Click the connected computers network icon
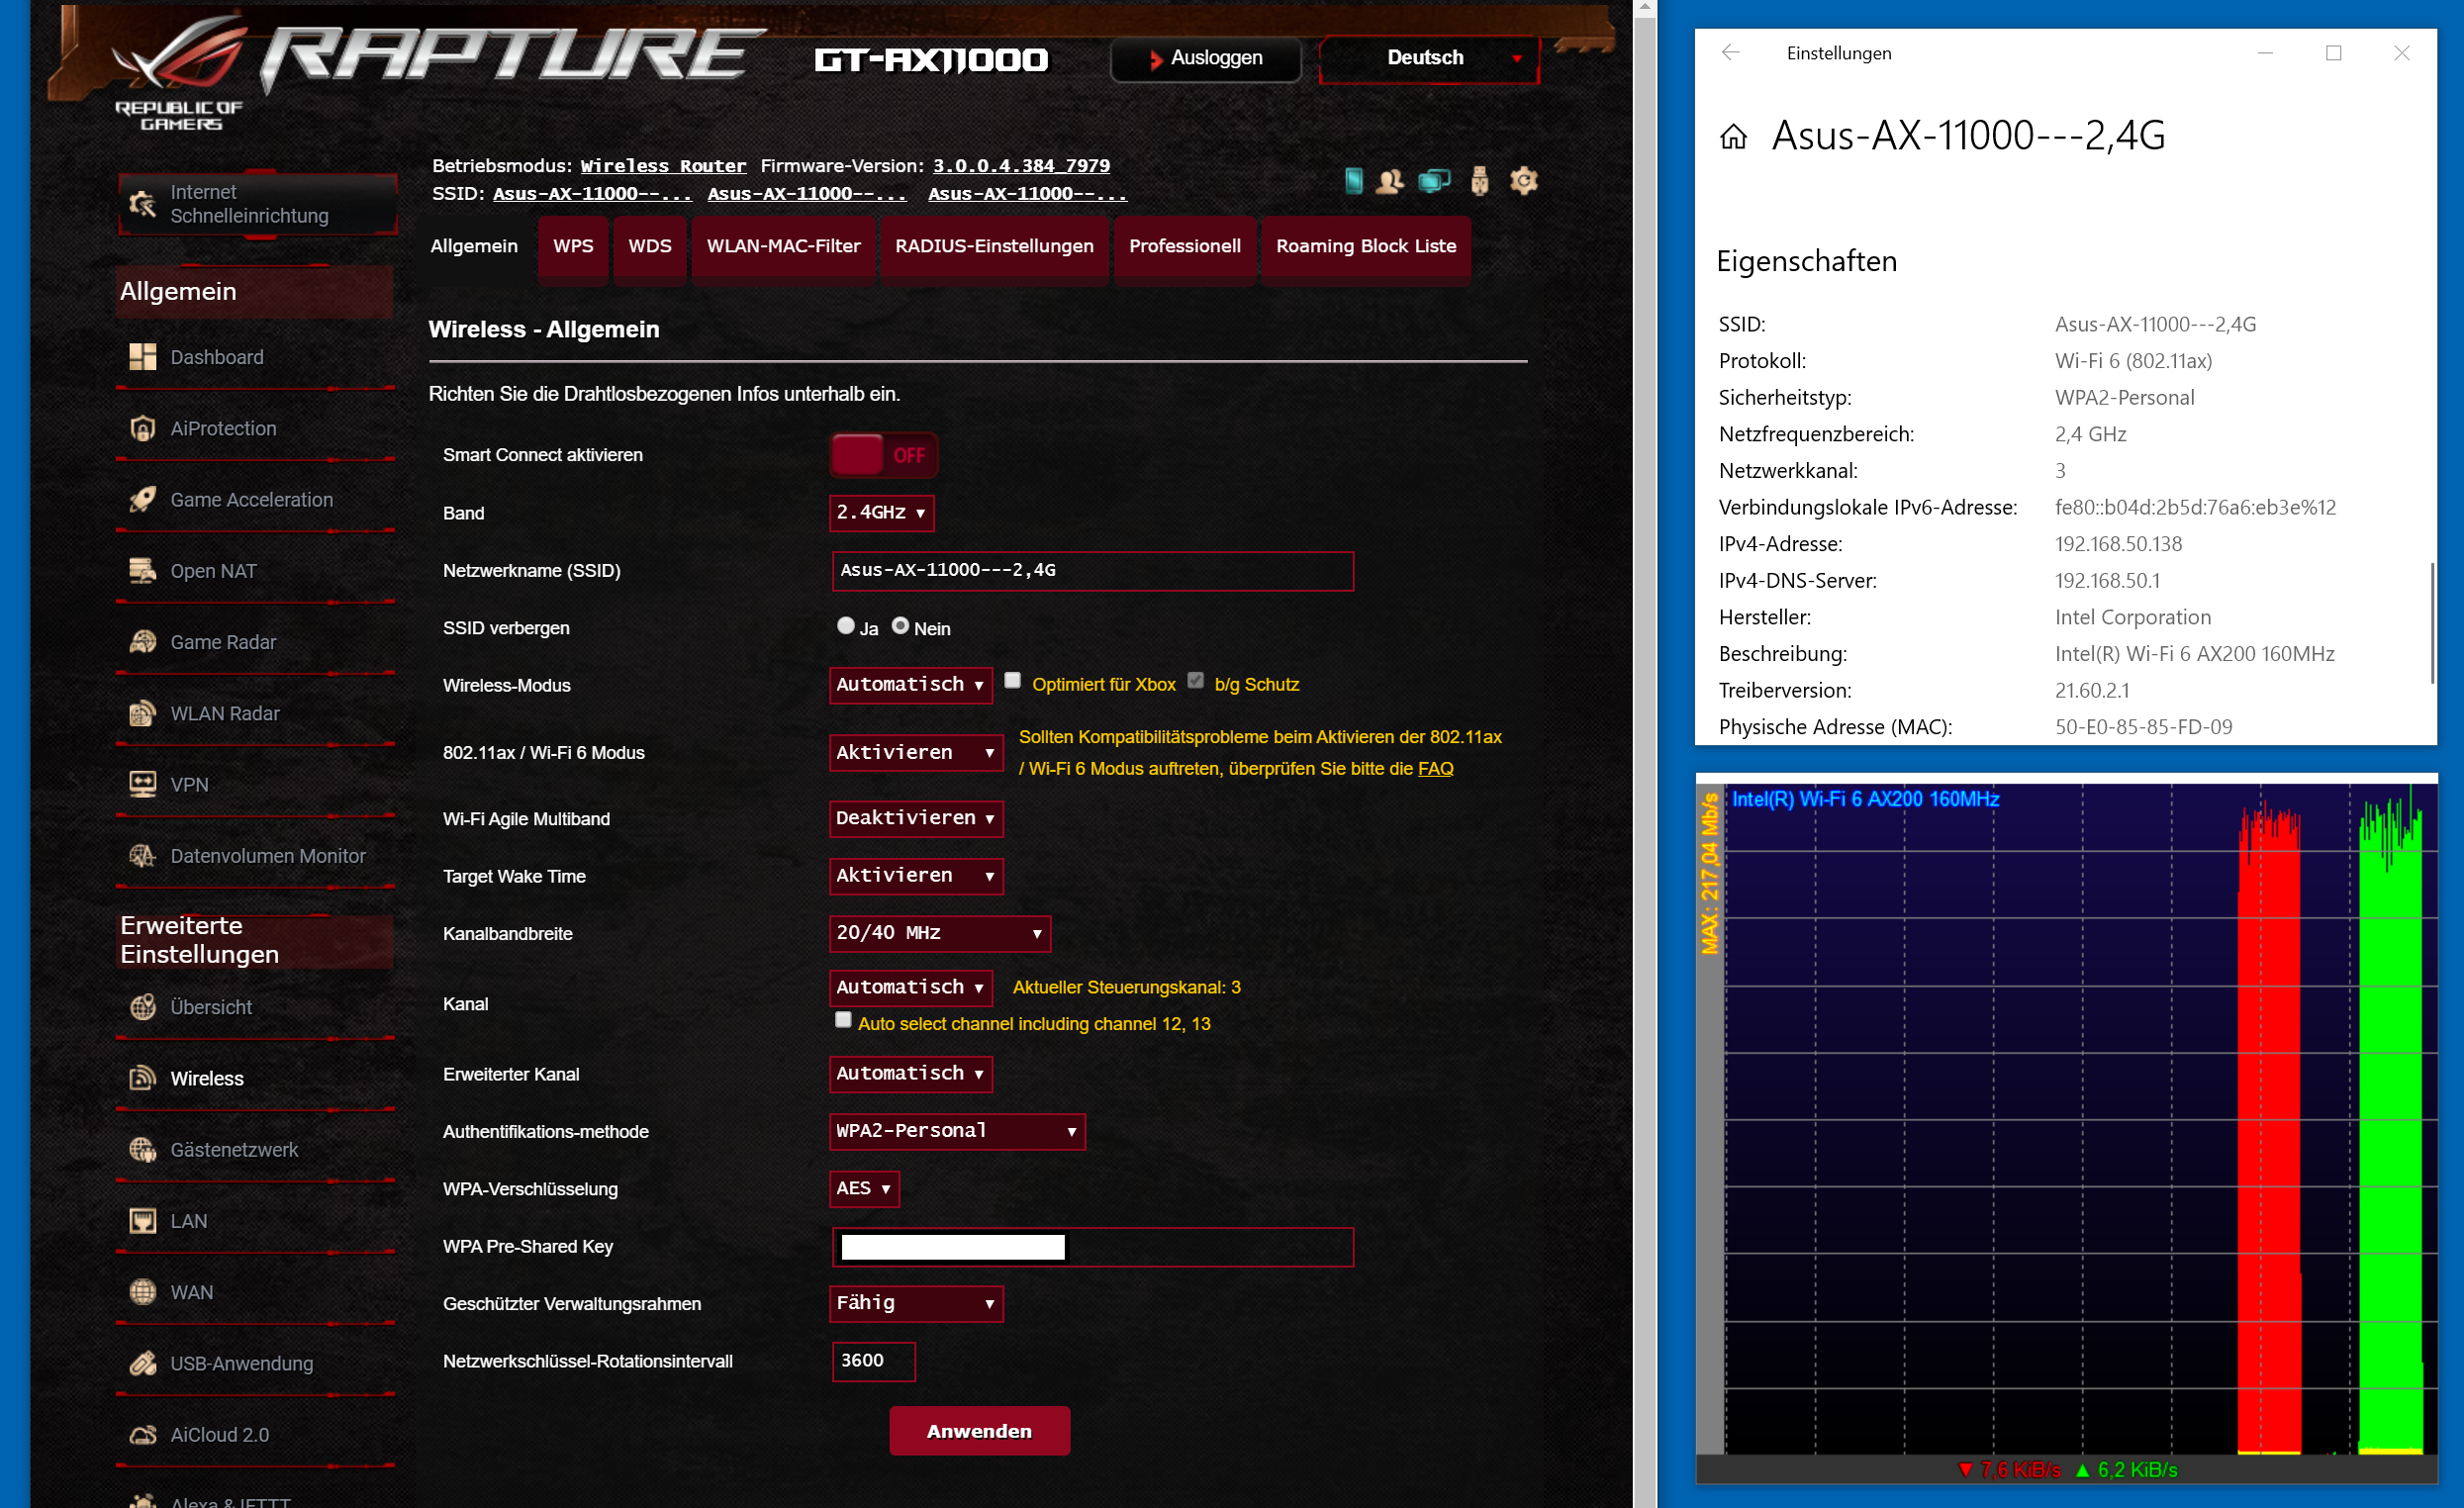The width and height of the screenshot is (2464, 1508). (1434, 181)
